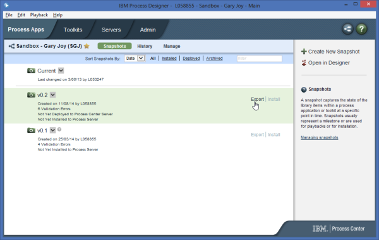Expand the Current snapshot dropdown arrow
The image size is (379, 240).
(61, 71)
